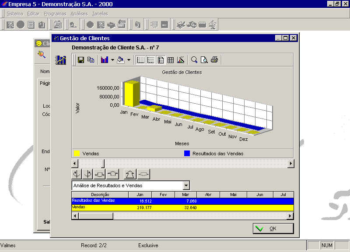Click the search magnifier icon in background client window
Viewport: 350px width, 252px height.
click(x=42, y=54)
